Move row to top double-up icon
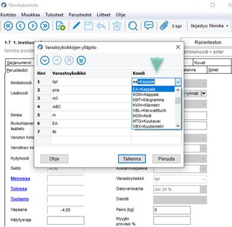This screenshot has width=232, height=227. (69, 61)
